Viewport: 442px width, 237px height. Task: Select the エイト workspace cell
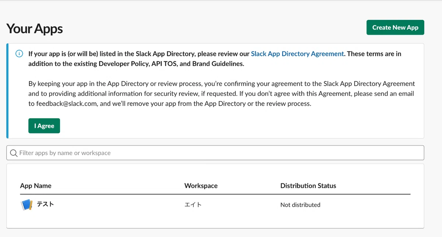(x=193, y=205)
